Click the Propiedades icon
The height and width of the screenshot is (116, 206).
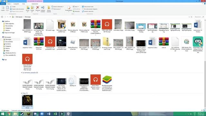click(69, 8)
